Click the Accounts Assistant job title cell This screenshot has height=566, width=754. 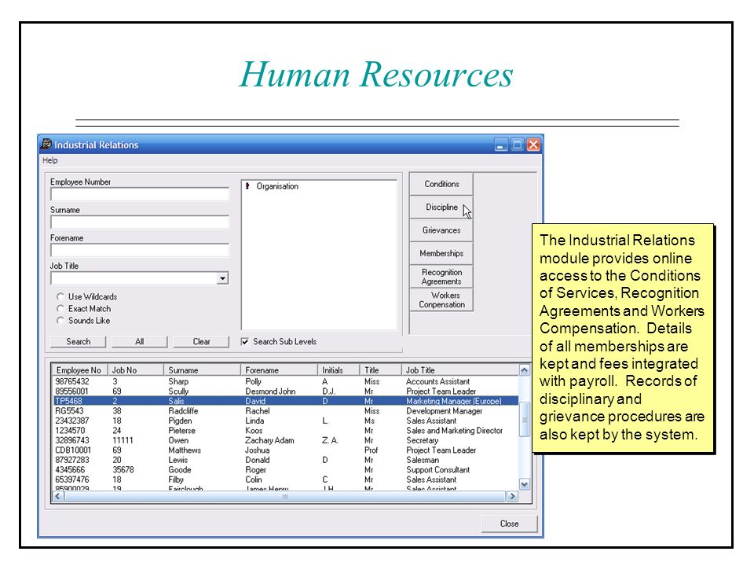[437, 381]
